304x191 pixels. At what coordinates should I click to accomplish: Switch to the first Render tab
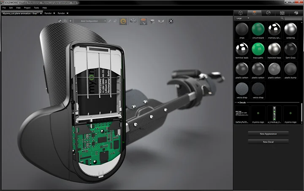point(48,13)
